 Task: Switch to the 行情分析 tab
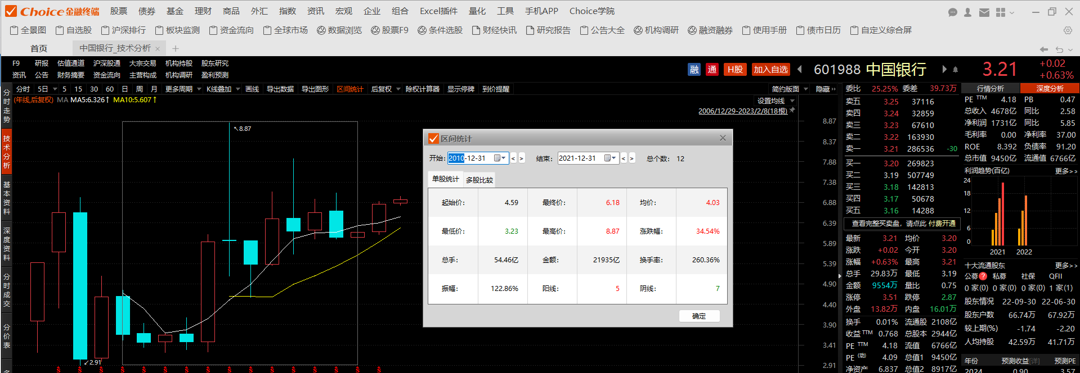(x=990, y=89)
